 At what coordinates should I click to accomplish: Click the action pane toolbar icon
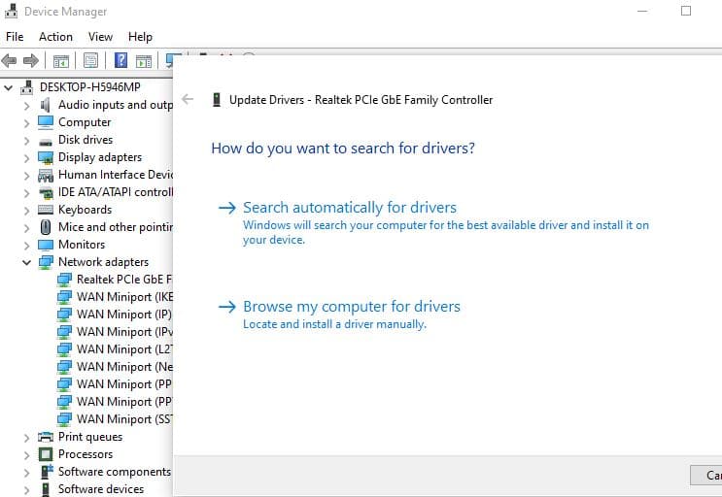click(144, 60)
